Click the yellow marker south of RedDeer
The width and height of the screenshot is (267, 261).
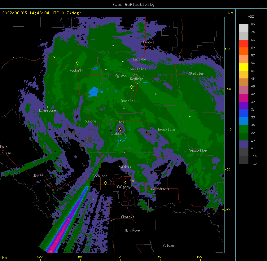pos(132,87)
